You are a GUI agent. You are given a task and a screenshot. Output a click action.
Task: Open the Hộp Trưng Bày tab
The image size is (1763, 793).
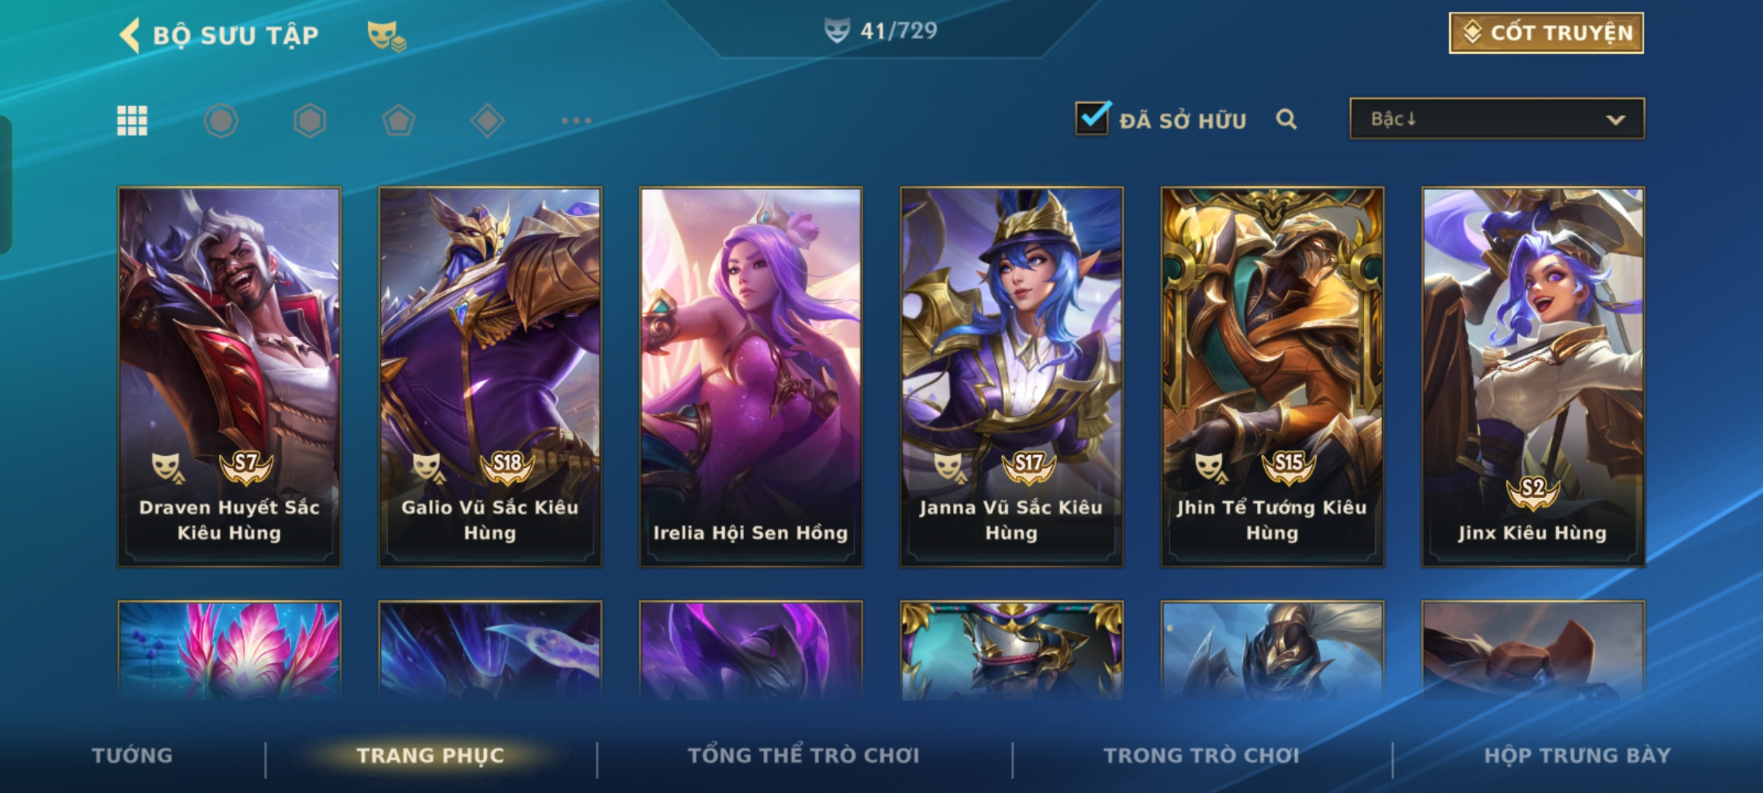(x=1577, y=756)
